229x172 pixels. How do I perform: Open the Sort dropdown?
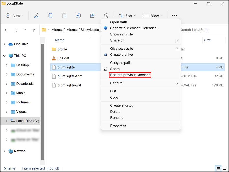[127, 16]
